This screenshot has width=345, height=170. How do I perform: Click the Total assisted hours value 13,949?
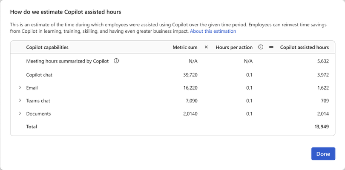(322, 127)
